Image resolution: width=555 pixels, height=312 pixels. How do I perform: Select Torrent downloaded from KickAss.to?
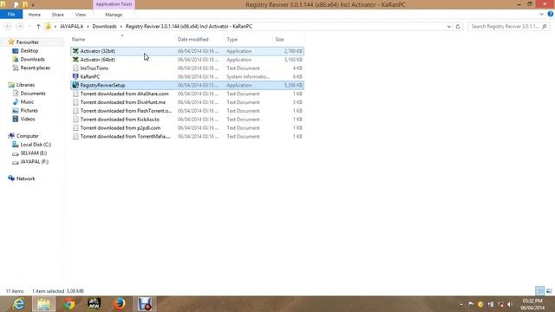[120, 120]
